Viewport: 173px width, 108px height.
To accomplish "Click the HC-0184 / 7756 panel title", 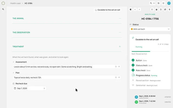I will click(x=150, y=19).
